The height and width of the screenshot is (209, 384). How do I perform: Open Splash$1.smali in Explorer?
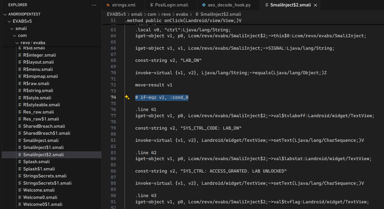click(x=39, y=169)
